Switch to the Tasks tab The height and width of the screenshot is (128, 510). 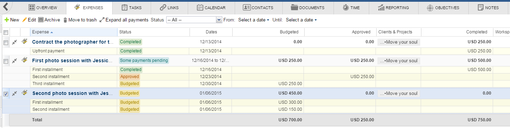(131, 7)
